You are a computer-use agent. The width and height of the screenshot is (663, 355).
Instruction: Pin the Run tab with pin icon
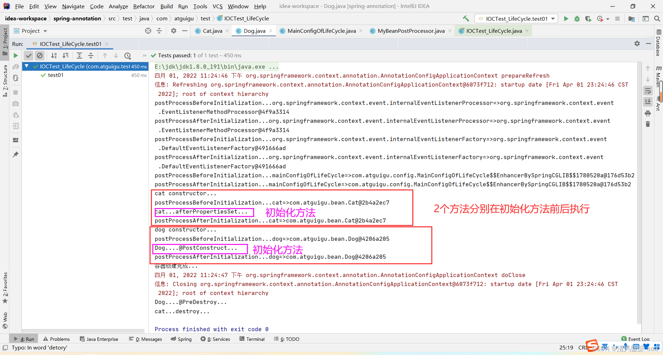pyautogui.click(x=16, y=155)
